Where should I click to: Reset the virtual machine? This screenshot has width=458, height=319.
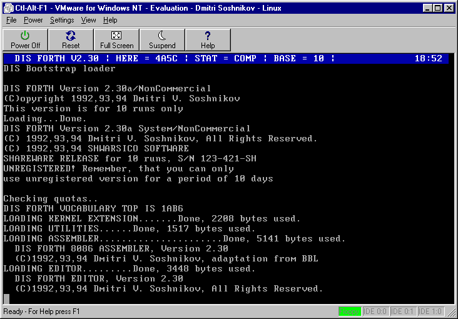tap(71, 40)
